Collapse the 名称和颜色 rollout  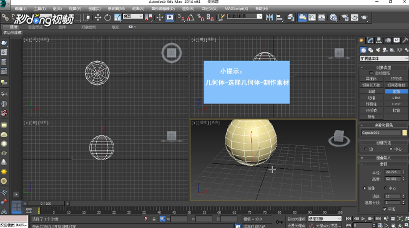tap(384, 125)
